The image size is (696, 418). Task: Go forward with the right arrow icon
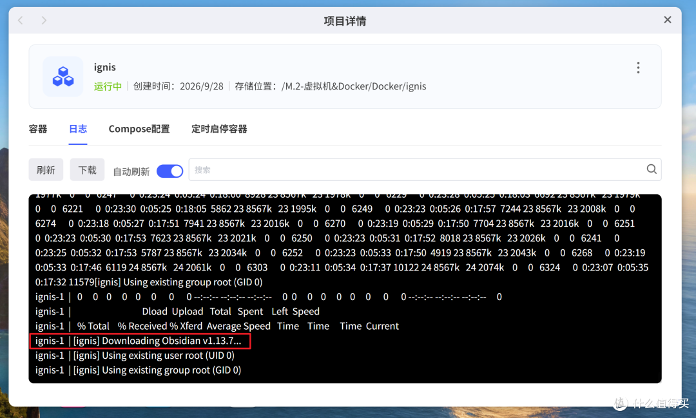point(44,21)
